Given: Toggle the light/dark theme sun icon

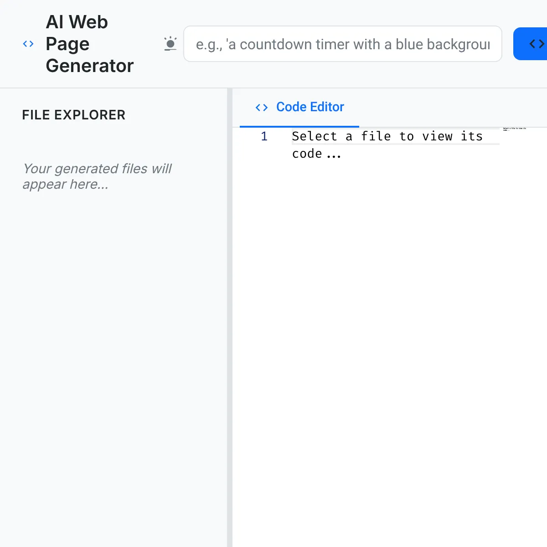Looking at the screenshot, I should click(170, 44).
